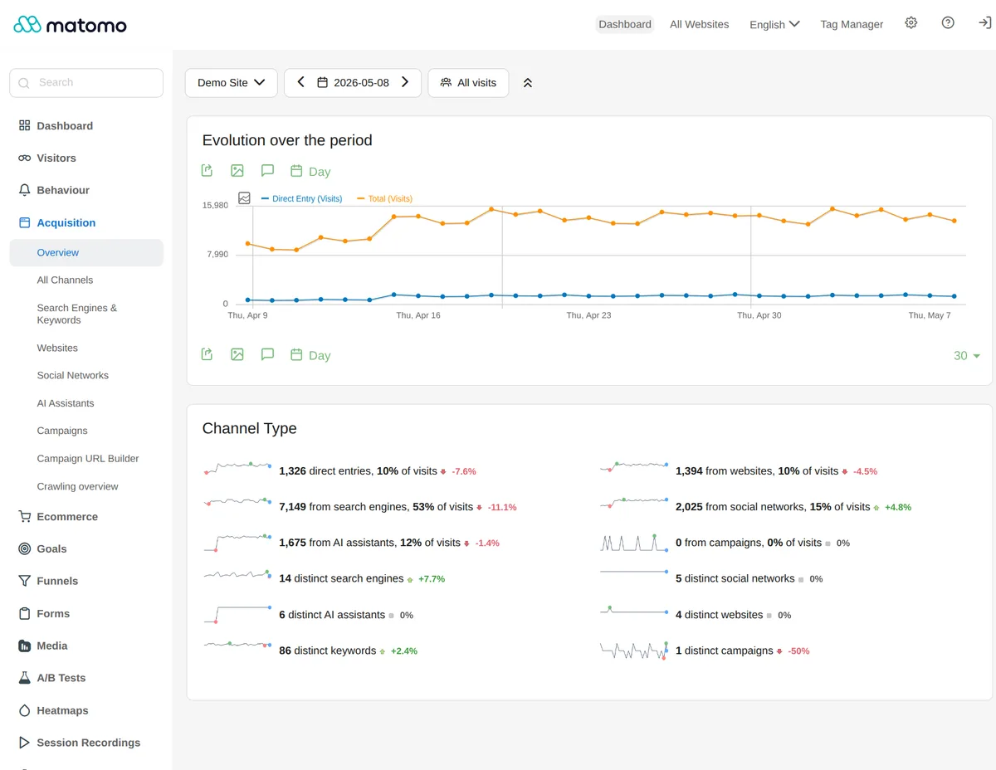Click the Day period selector below the graph
This screenshot has height=770, width=996.
310,355
